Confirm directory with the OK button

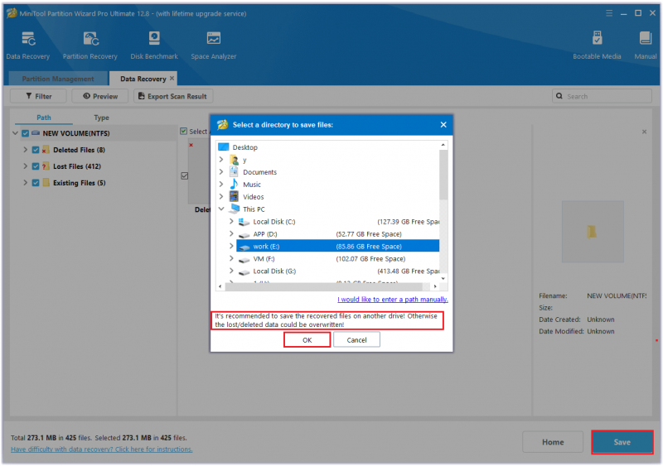tap(307, 340)
